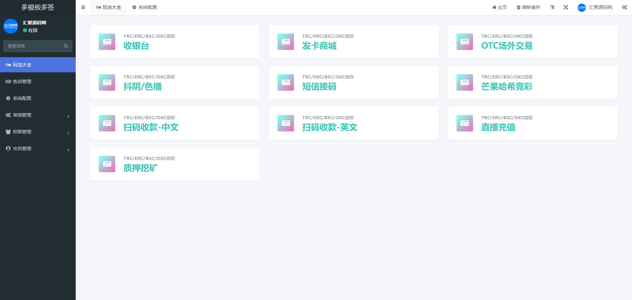Click the 多模板多签 site title
Image resolution: width=632 pixels, height=300 pixels.
click(x=38, y=7)
